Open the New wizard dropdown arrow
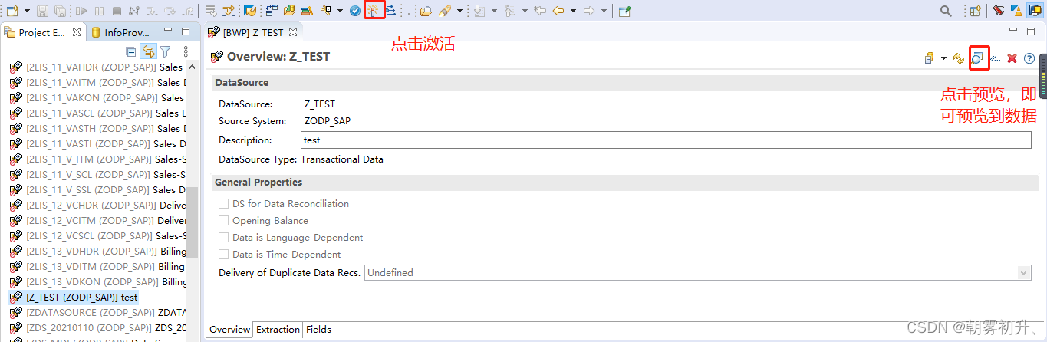1047x342 pixels. 27,11
